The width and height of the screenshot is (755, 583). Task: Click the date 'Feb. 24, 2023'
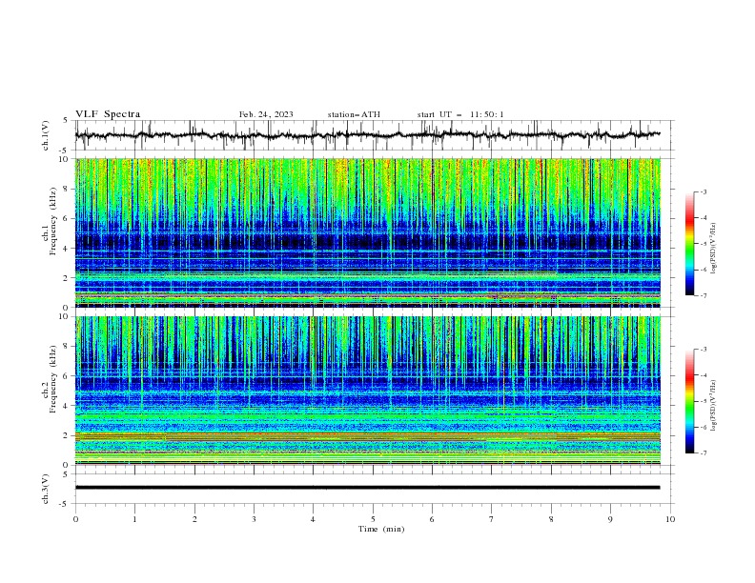[x=266, y=114]
